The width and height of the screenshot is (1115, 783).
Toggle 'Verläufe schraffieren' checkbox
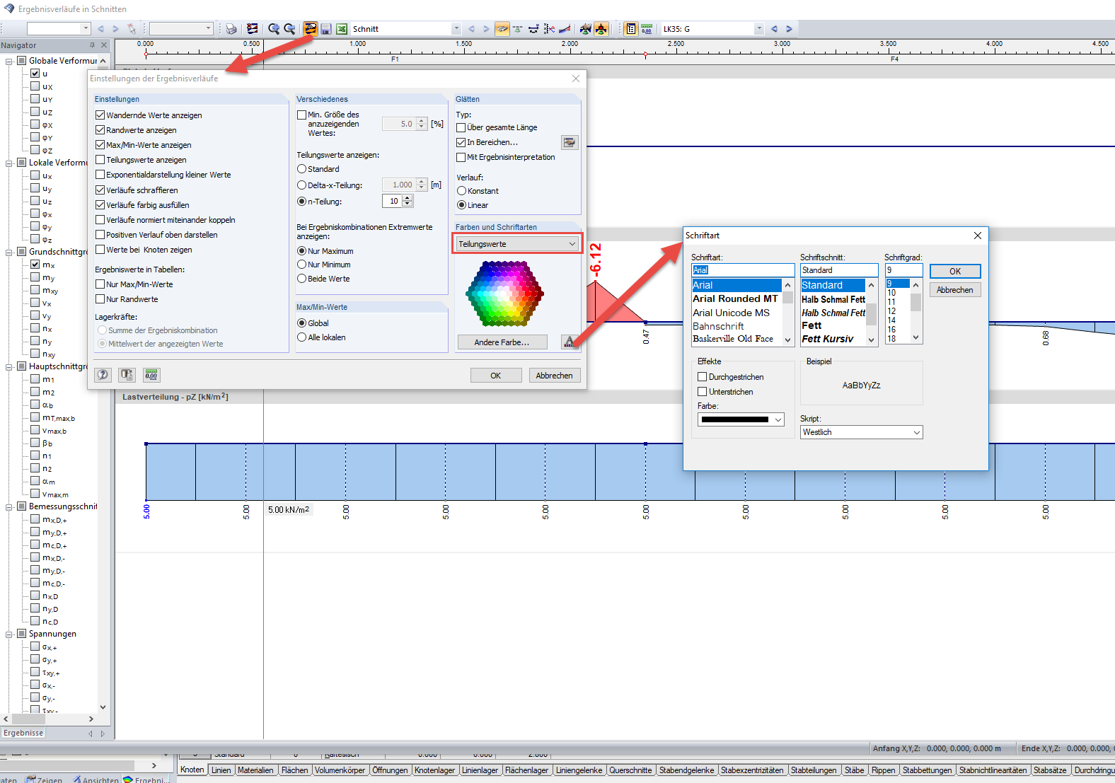click(100, 190)
